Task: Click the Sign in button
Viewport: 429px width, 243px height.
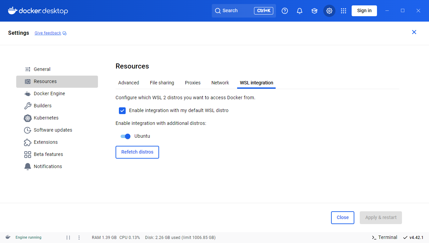Action: click(x=364, y=11)
